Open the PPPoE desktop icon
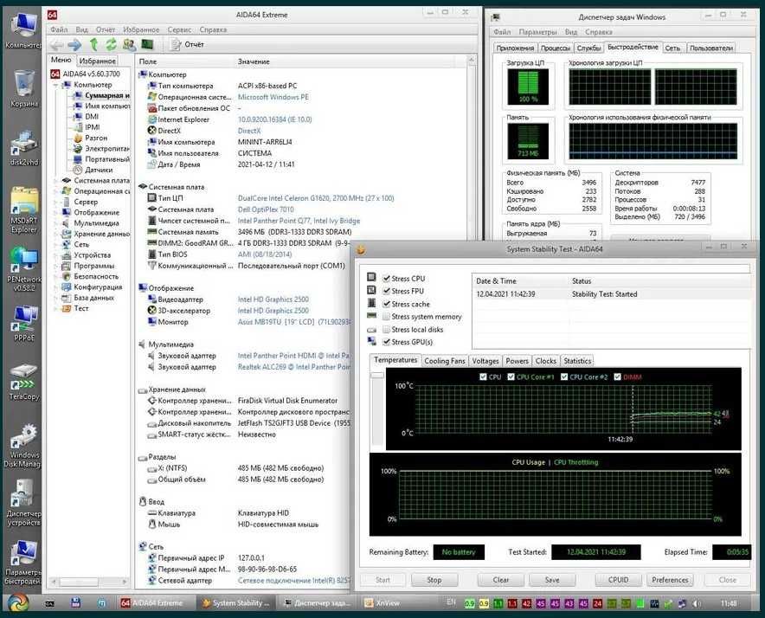The height and width of the screenshot is (618, 765). point(23,323)
